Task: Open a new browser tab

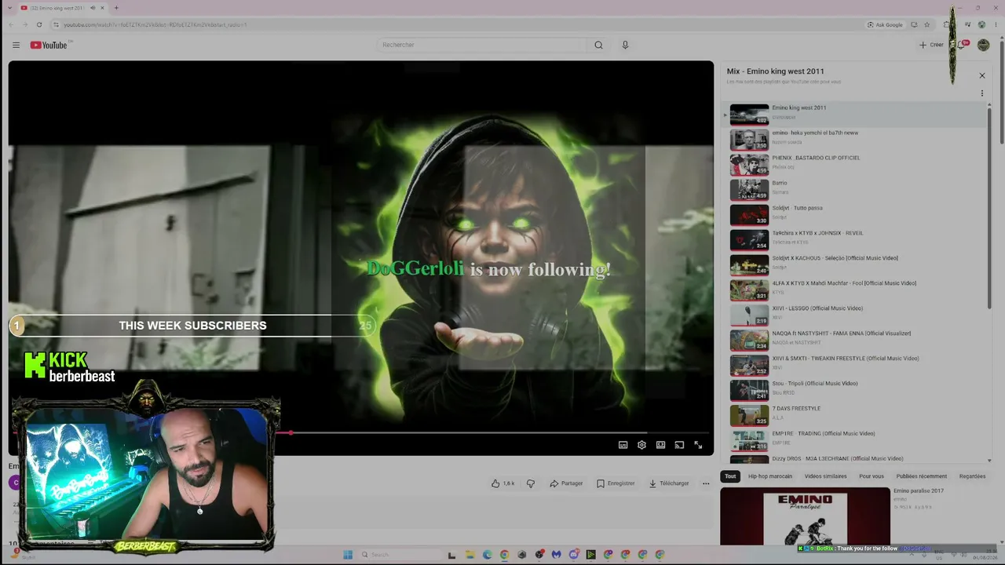Action: (x=116, y=8)
